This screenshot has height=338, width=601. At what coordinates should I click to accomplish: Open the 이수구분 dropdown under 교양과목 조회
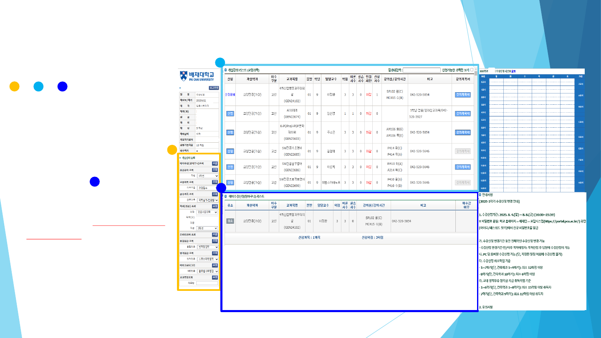pyautogui.click(x=207, y=188)
